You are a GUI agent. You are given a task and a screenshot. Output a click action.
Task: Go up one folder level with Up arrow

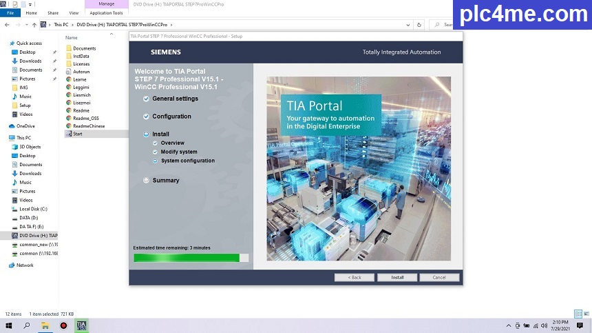click(x=34, y=25)
